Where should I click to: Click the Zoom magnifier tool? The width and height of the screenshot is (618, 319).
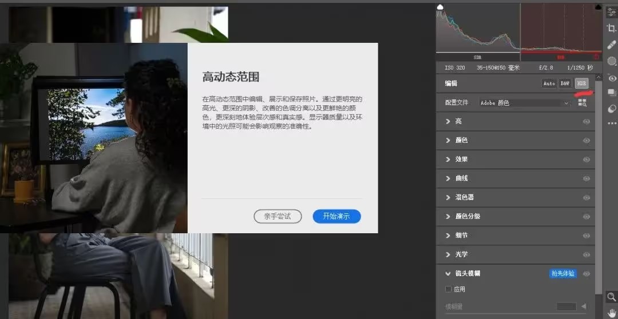coord(611,297)
